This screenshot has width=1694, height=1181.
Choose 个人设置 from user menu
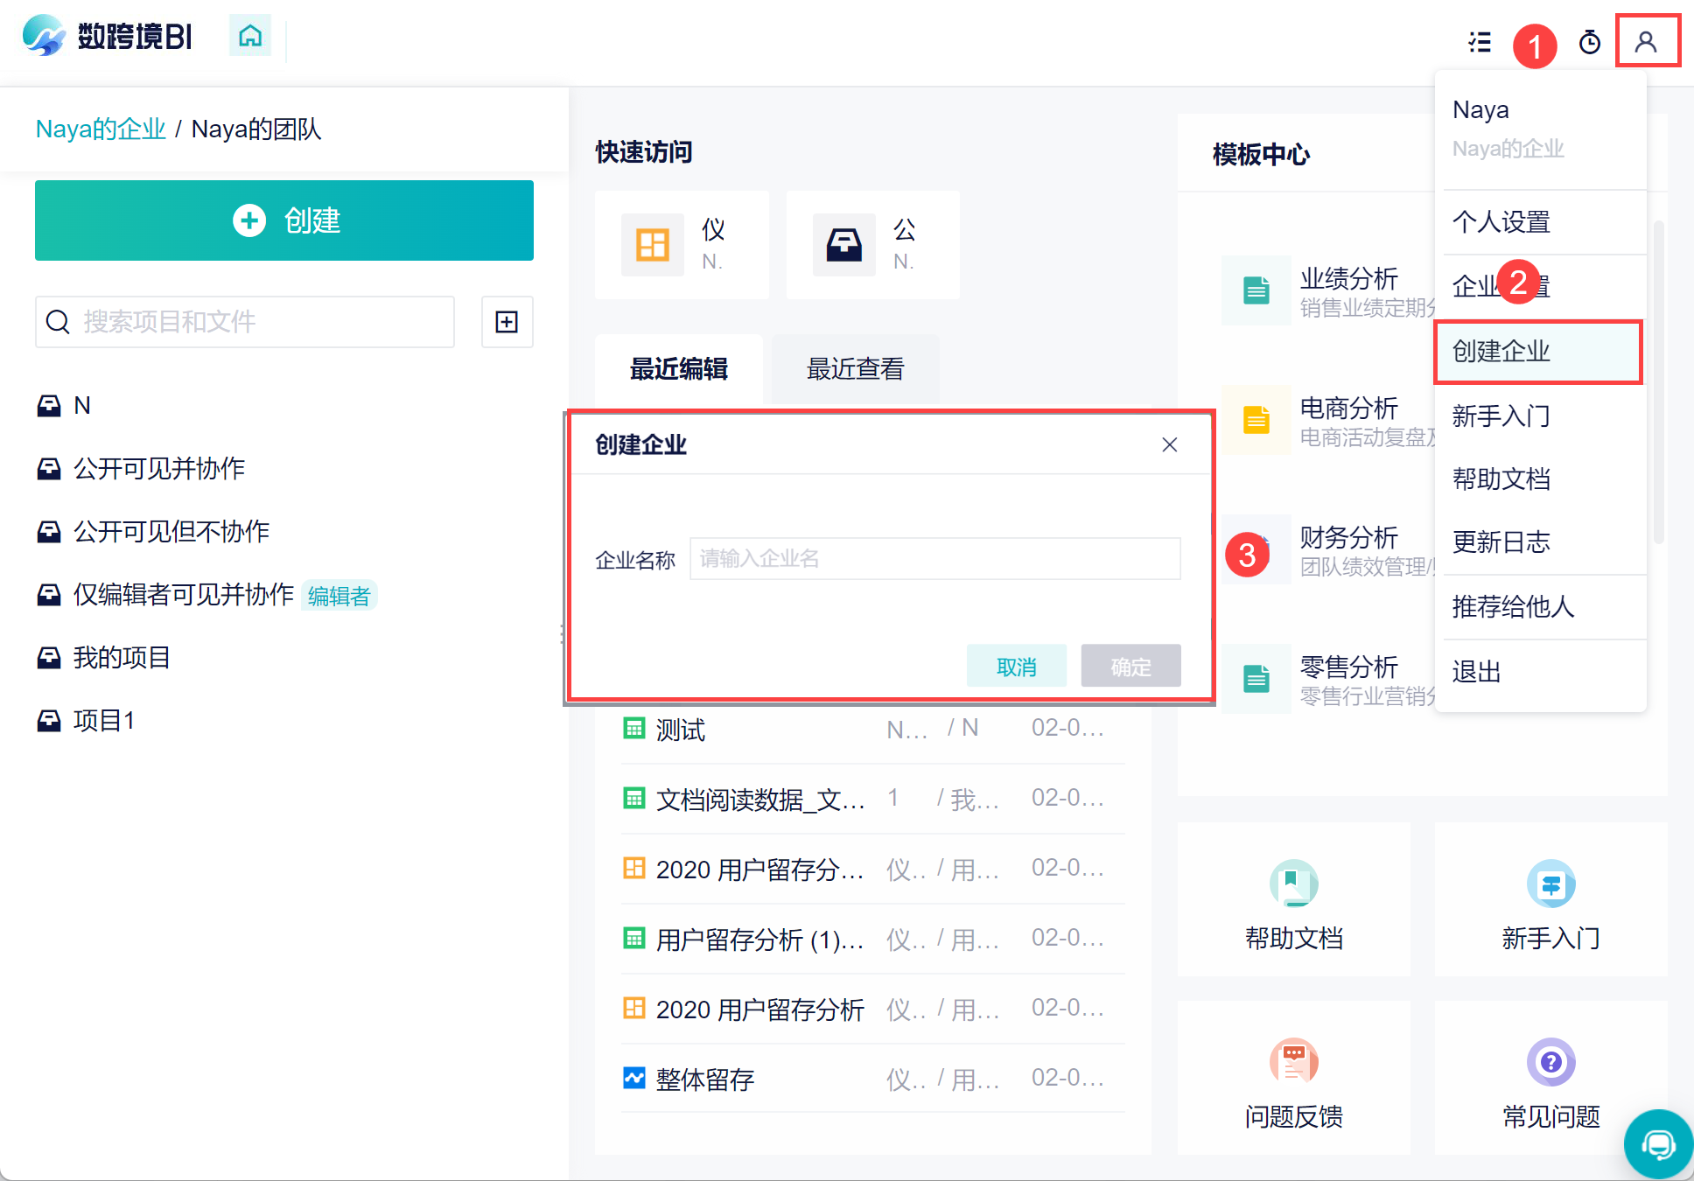(x=1501, y=222)
